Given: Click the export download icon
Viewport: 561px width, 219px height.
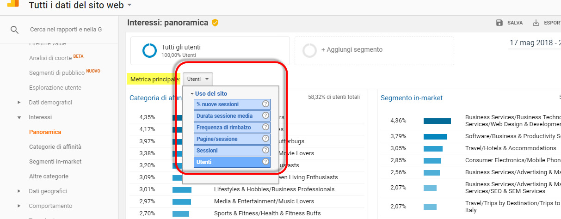Looking at the screenshot, I should [536, 23].
